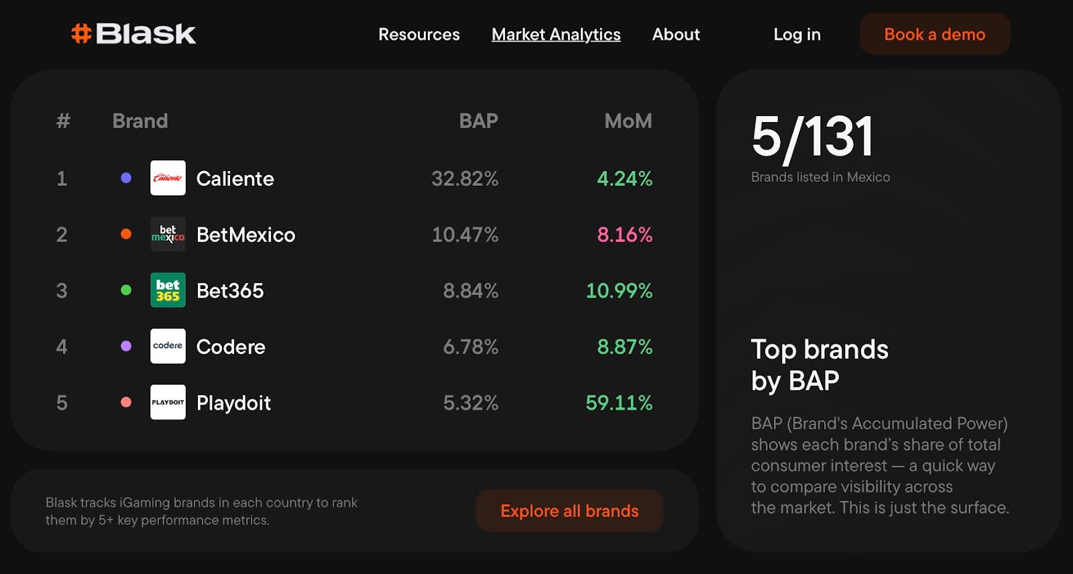Image resolution: width=1073 pixels, height=574 pixels.
Task: Click the Log in link
Action: (797, 34)
